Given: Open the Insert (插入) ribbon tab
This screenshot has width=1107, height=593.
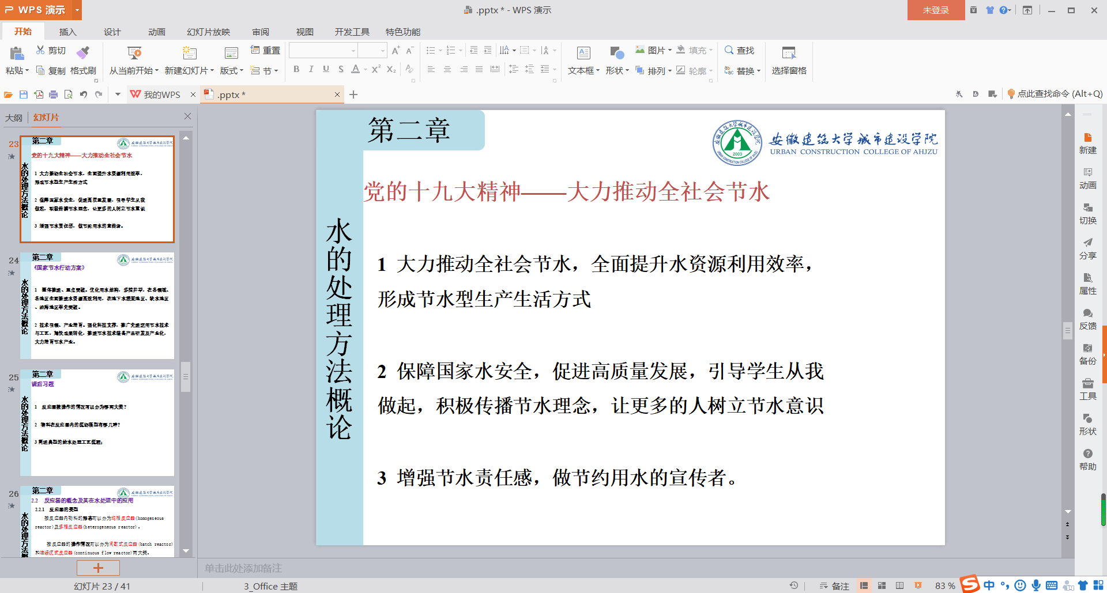Looking at the screenshot, I should [x=67, y=32].
